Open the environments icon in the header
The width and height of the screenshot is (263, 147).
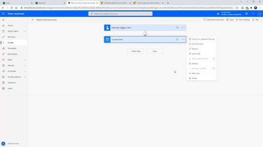pyautogui.click(x=218, y=14)
